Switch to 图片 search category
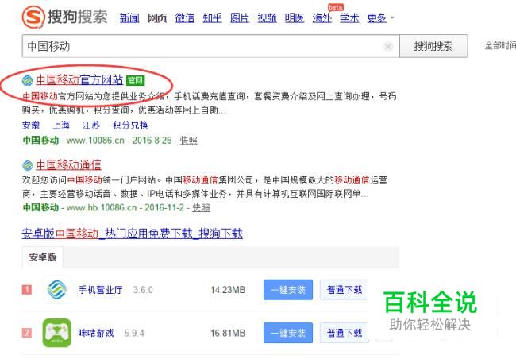 click(x=240, y=17)
